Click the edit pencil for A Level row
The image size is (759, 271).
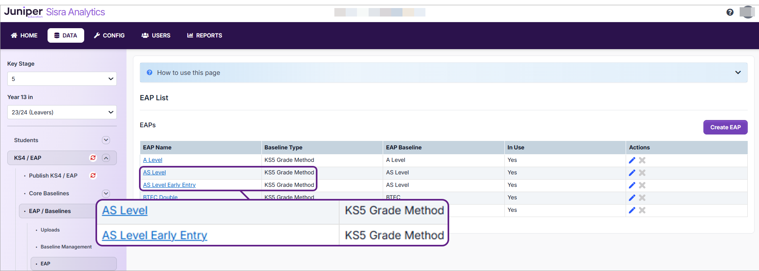pyautogui.click(x=632, y=160)
